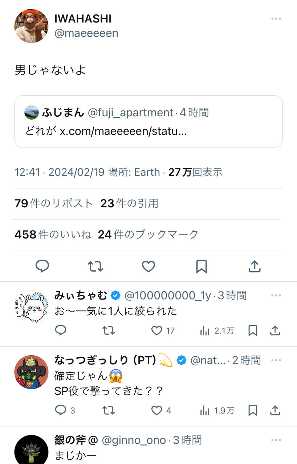The width and height of the screenshot is (297, 464).
Task: Like なっつぎっしり's reply with 4 likes
Action: pos(157,410)
